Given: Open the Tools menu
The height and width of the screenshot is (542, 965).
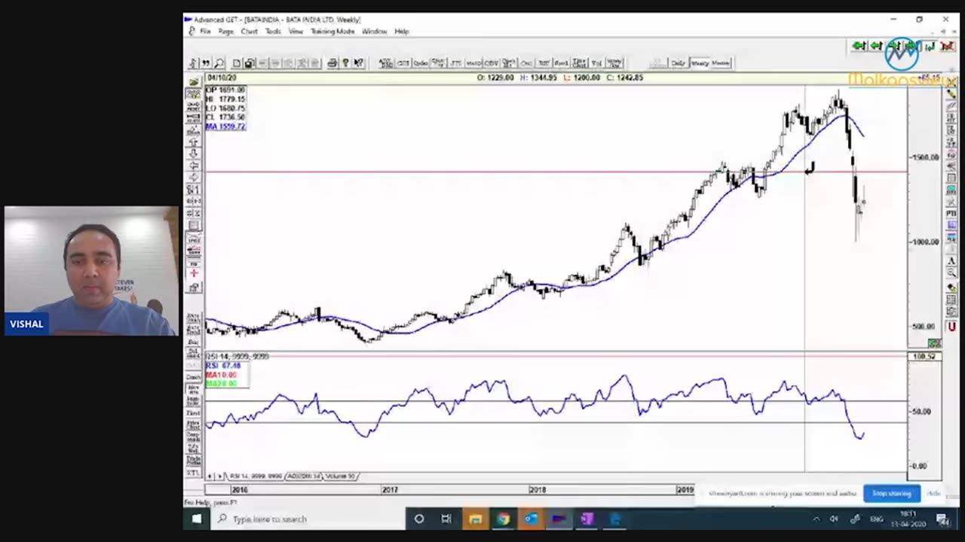Looking at the screenshot, I should click(273, 32).
